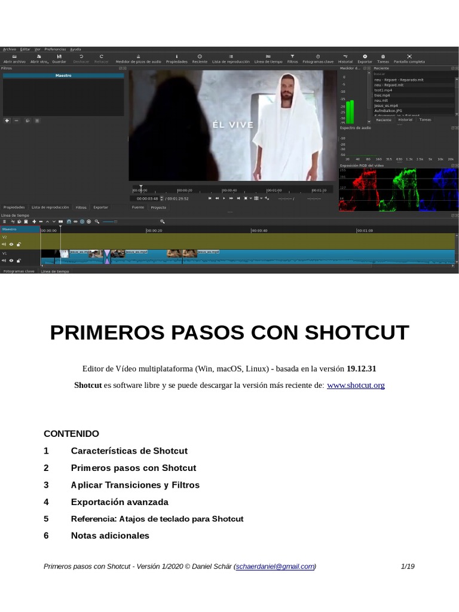This screenshot has width=459, height=612.
Task: Click the timeline copy icon
Action: pos(19,222)
